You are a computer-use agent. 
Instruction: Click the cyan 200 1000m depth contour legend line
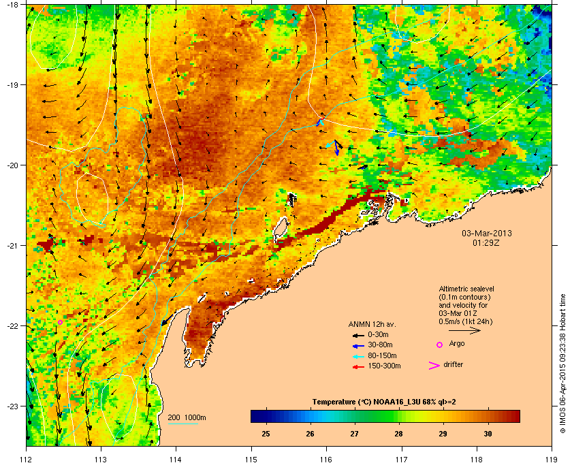[182, 424]
